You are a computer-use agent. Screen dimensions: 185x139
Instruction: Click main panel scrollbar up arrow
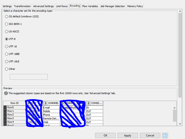[180, 11]
